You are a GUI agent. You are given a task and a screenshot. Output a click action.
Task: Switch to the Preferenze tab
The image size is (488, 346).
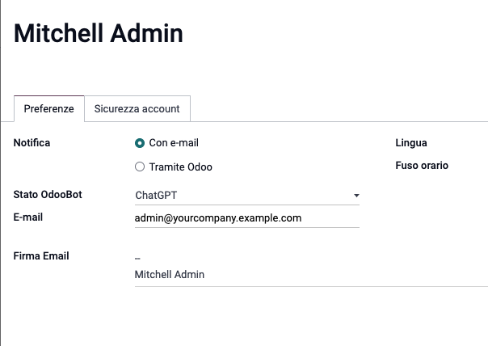click(x=49, y=108)
